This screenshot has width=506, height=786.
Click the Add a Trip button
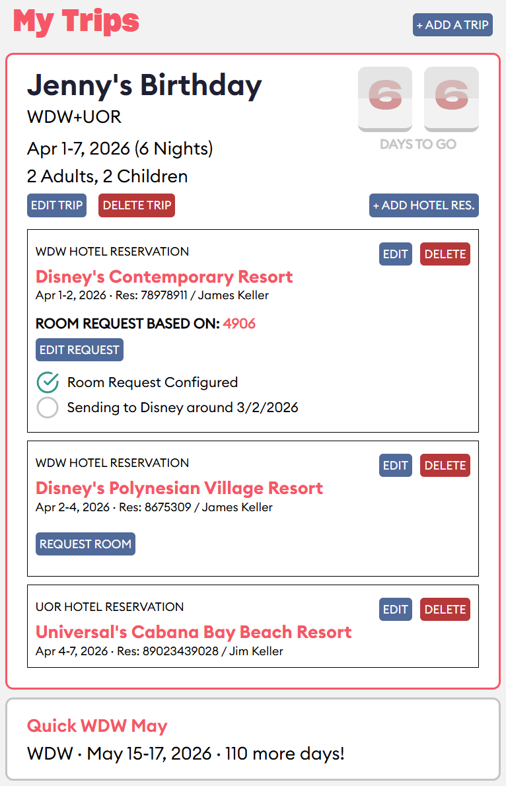tap(452, 25)
